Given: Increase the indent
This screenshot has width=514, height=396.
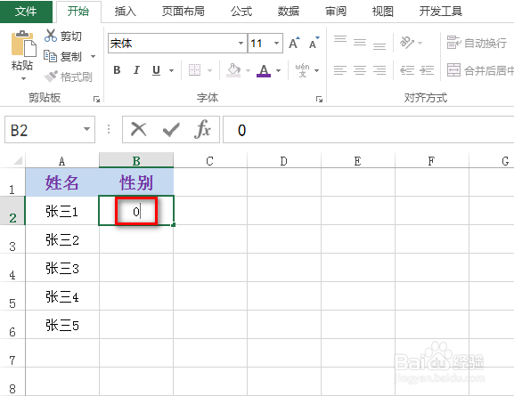Looking at the screenshot, I should point(427,70).
